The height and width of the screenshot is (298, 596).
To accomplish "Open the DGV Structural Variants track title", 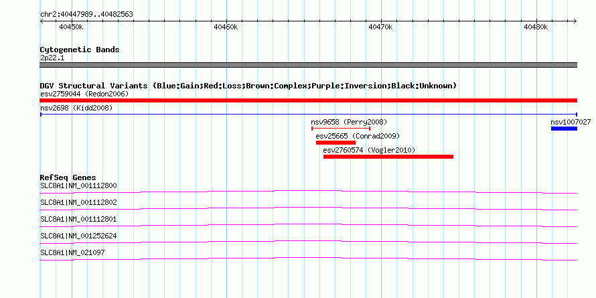I will pos(248,86).
